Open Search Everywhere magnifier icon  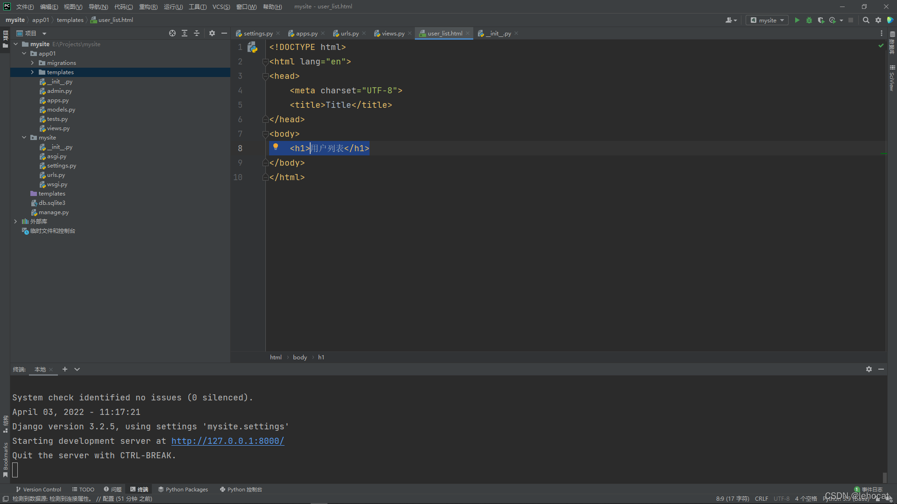coord(866,20)
